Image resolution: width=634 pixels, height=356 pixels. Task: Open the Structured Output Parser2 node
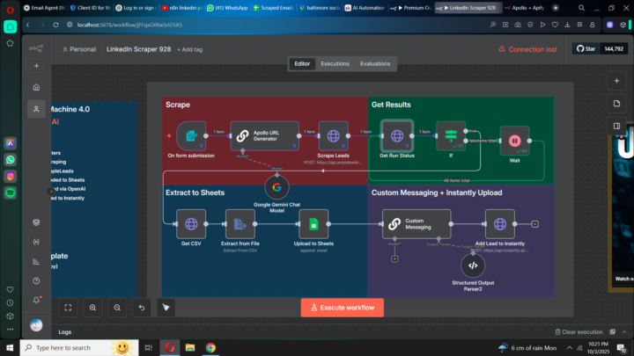coord(473,265)
